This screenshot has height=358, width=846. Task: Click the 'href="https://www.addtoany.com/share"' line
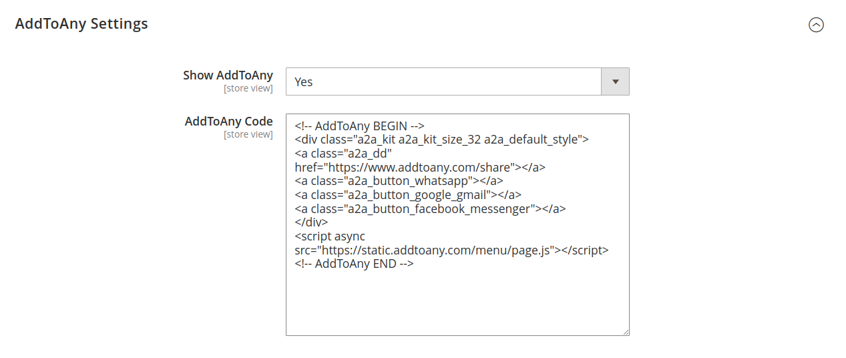420,167
